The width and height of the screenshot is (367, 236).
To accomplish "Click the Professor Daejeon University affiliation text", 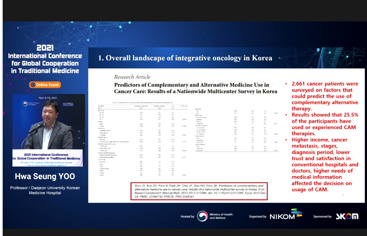I will (44, 190).
